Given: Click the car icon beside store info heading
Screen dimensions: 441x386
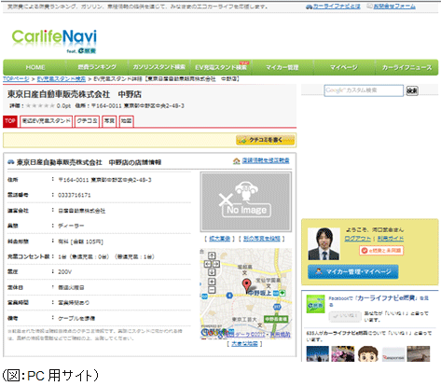Looking at the screenshot, I should pos(11,161).
